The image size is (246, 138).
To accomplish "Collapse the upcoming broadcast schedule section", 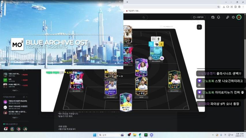I will 27,97.
